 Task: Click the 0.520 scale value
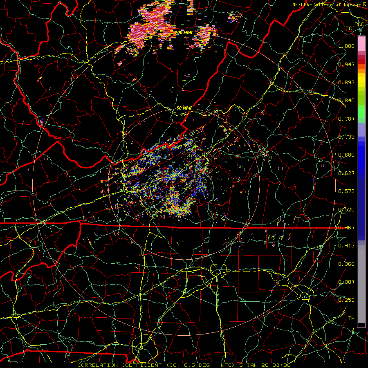346,210
